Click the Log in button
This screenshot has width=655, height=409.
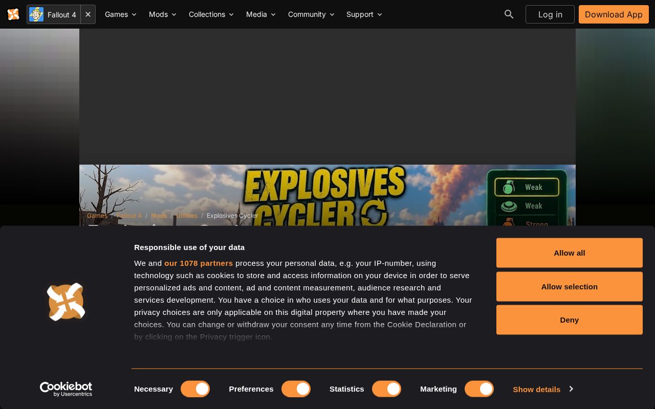pyautogui.click(x=550, y=14)
